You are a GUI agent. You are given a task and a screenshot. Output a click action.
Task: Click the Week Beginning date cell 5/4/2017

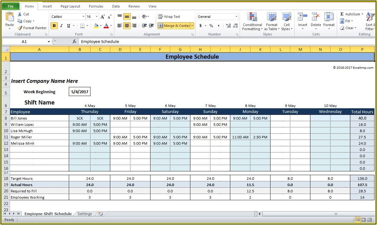tap(79, 92)
